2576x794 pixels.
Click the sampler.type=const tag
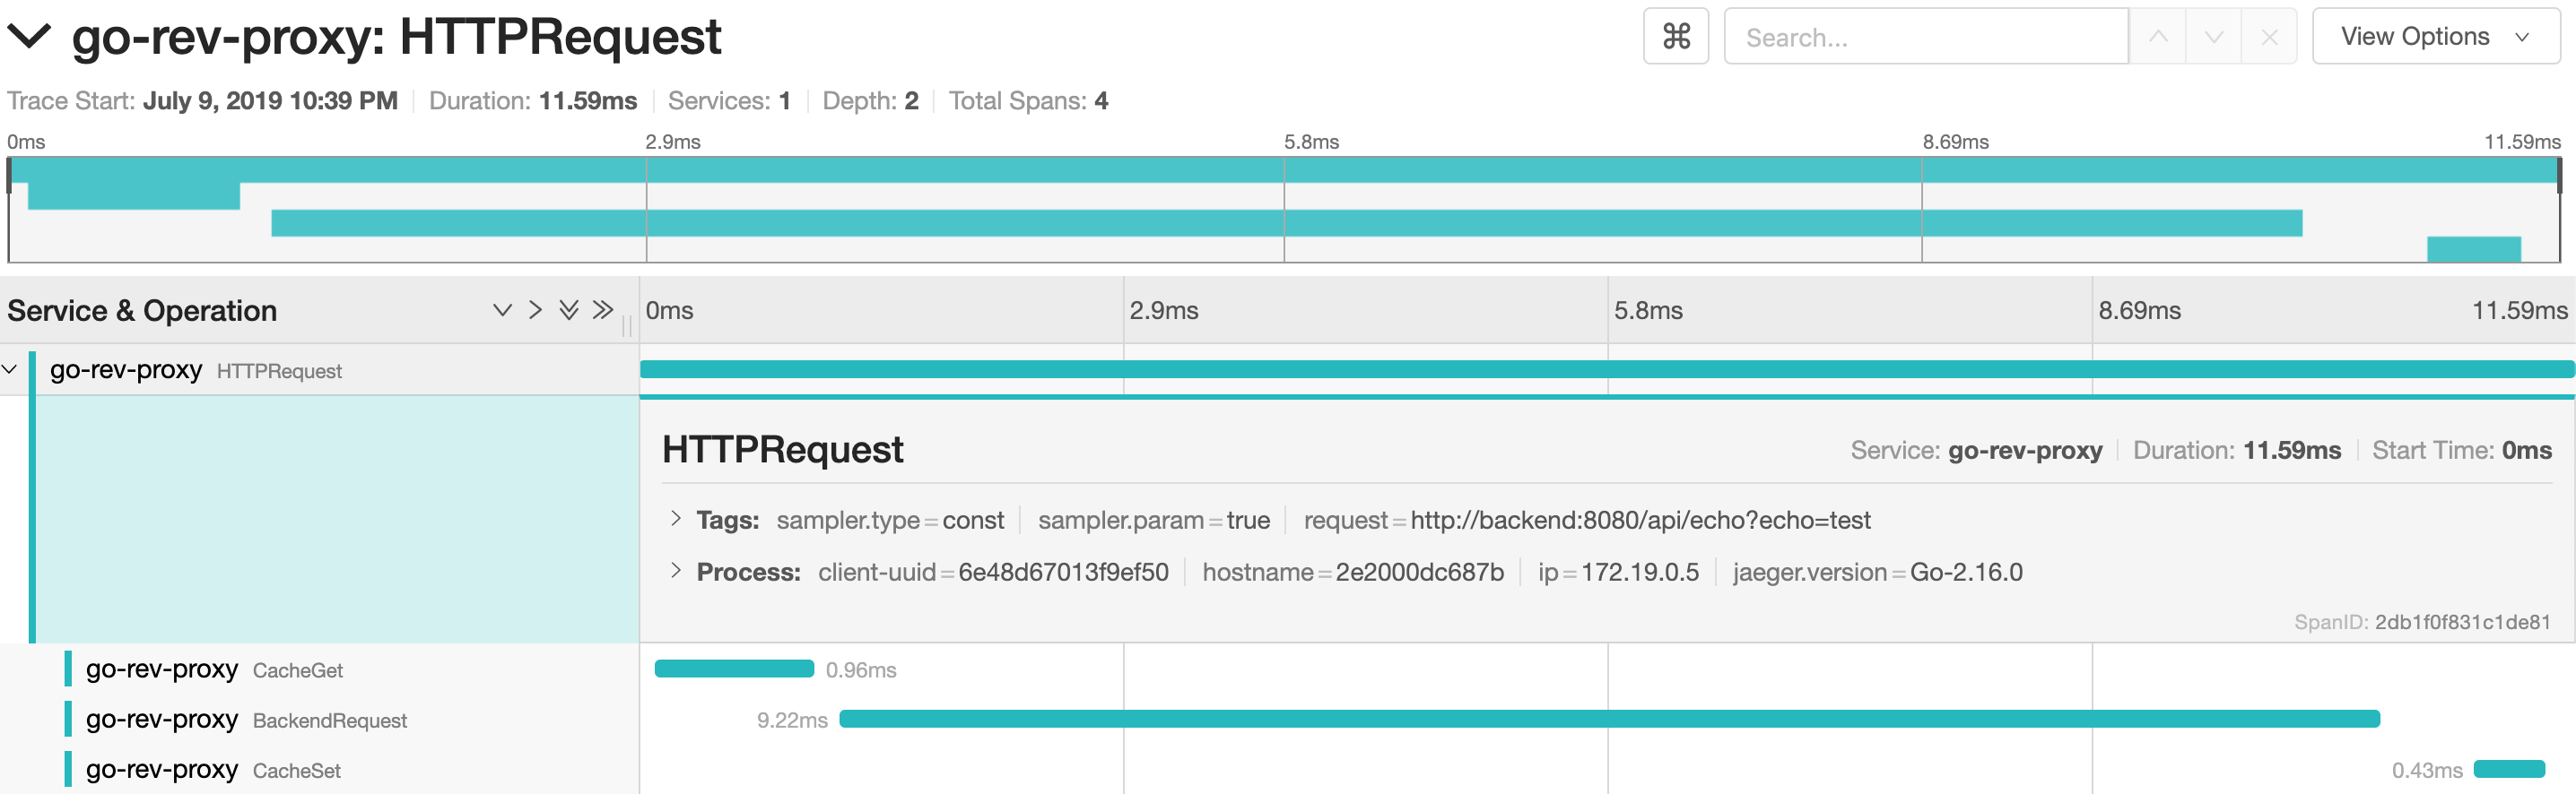(890, 521)
